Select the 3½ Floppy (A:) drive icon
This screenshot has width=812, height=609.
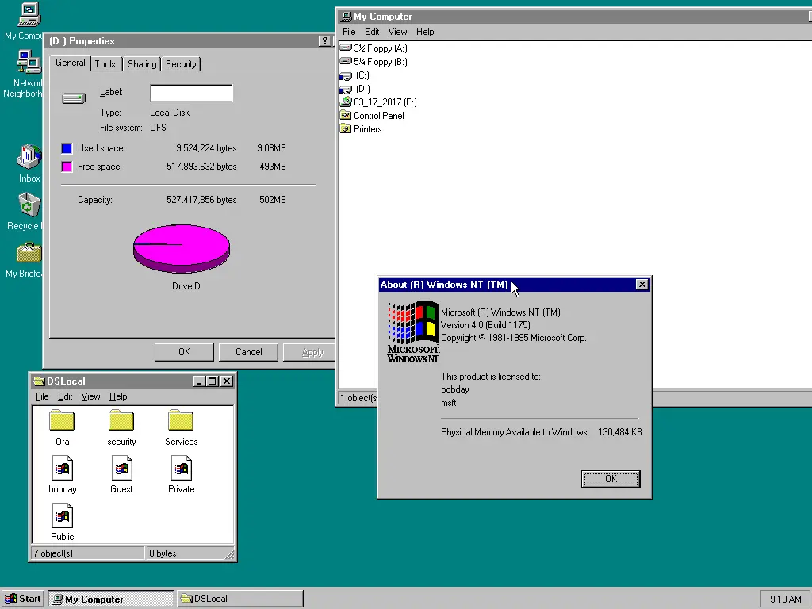pos(346,48)
